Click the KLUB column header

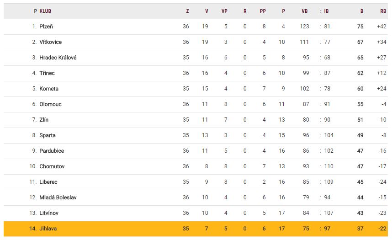click(x=45, y=11)
